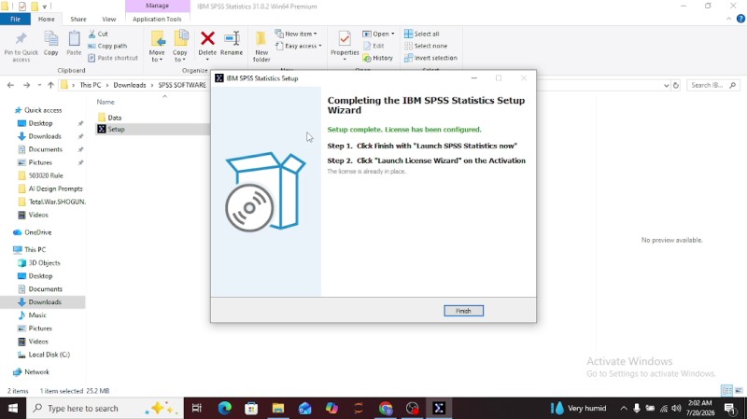Screen dimensions: 747x419
Task: Open Easy access dropdown
Action: click(298, 46)
